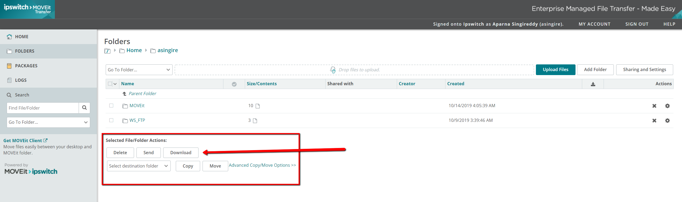Sort the list by Size/Contents column
The image size is (682, 202).
tap(262, 84)
